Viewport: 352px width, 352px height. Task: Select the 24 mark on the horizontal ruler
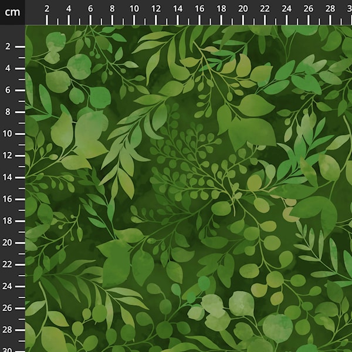(286, 9)
